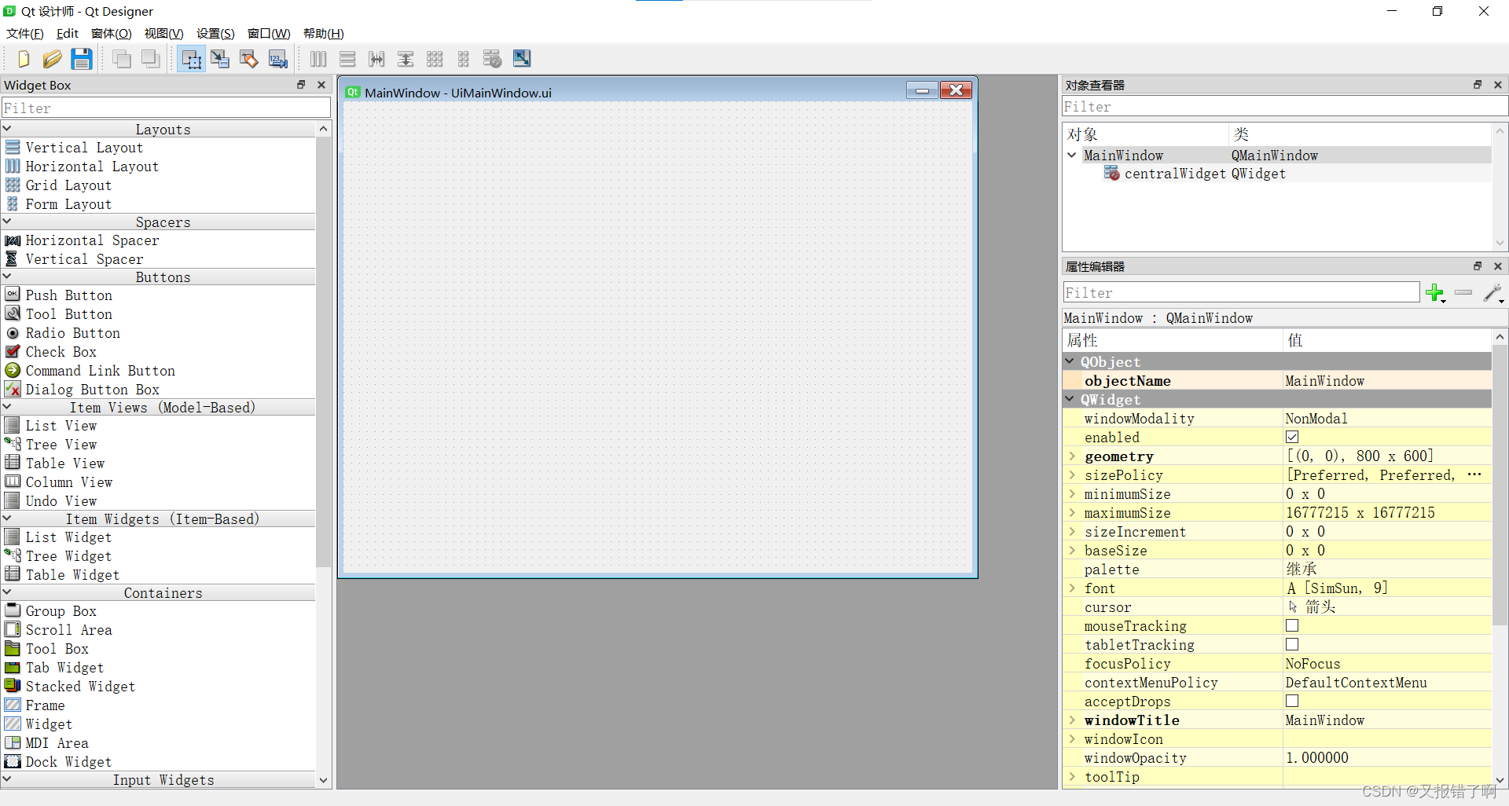1509x806 pixels.
Task: Click the New form toolbar icon
Action: pos(23,59)
